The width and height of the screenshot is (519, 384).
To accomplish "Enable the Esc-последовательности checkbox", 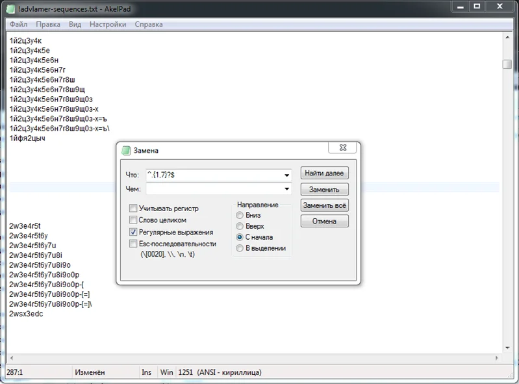I will pyautogui.click(x=133, y=244).
